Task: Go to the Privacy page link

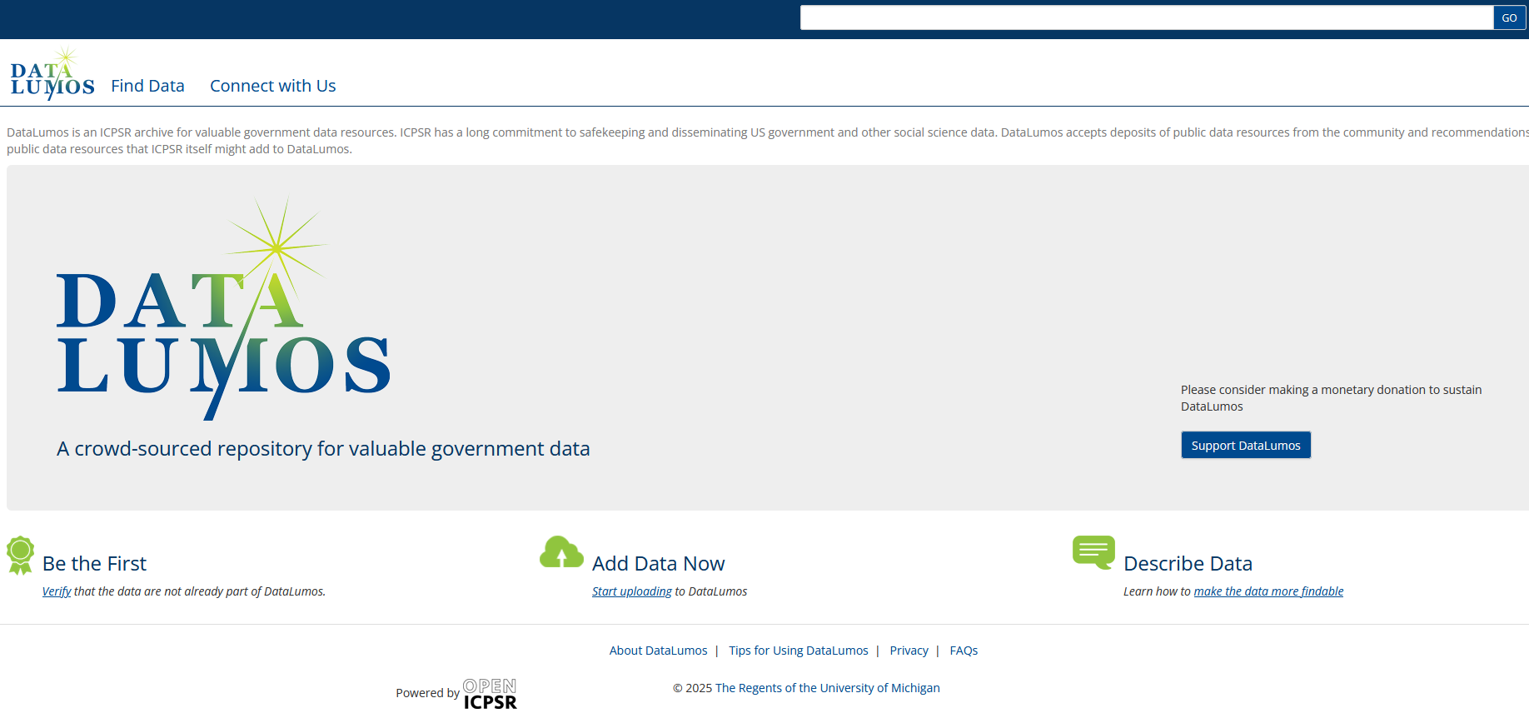Action: coord(909,651)
